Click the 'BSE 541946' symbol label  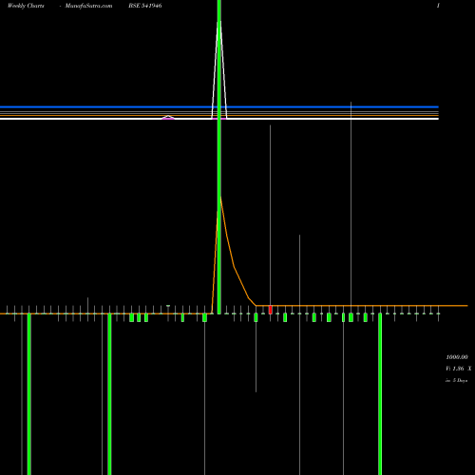pos(145,6)
